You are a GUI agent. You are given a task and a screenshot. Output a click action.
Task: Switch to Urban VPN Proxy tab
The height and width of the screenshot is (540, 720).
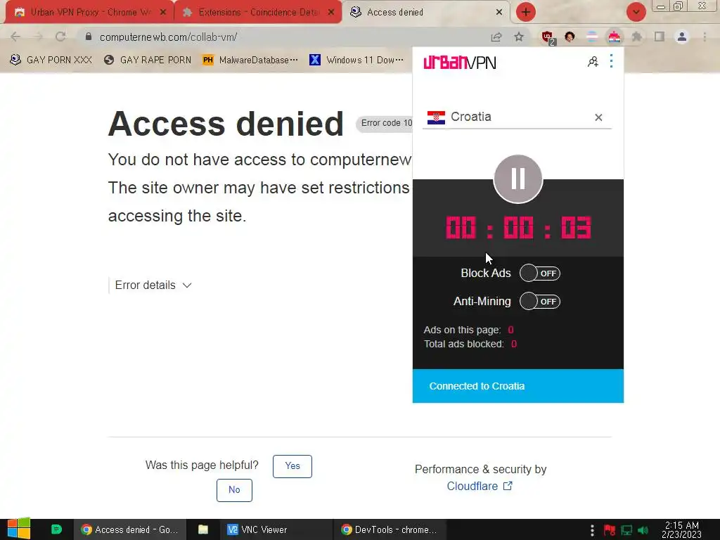pos(89,13)
